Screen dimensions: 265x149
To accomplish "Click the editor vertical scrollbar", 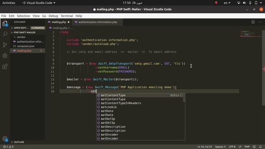I will pos(263,68).
